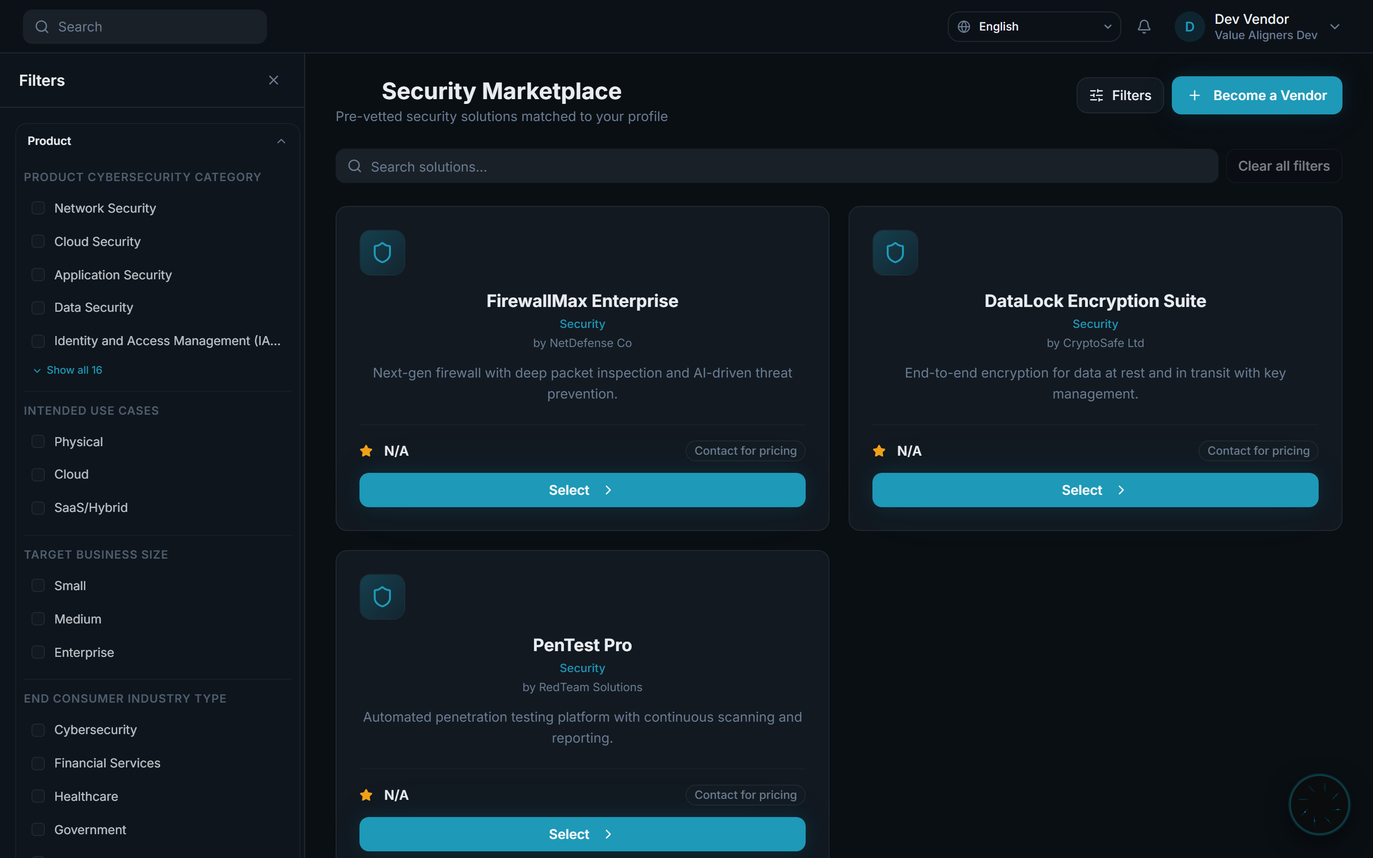This screenshot has width=1373, height=858.
Task: Focus the Search solutions field
Action: (776, 166)
